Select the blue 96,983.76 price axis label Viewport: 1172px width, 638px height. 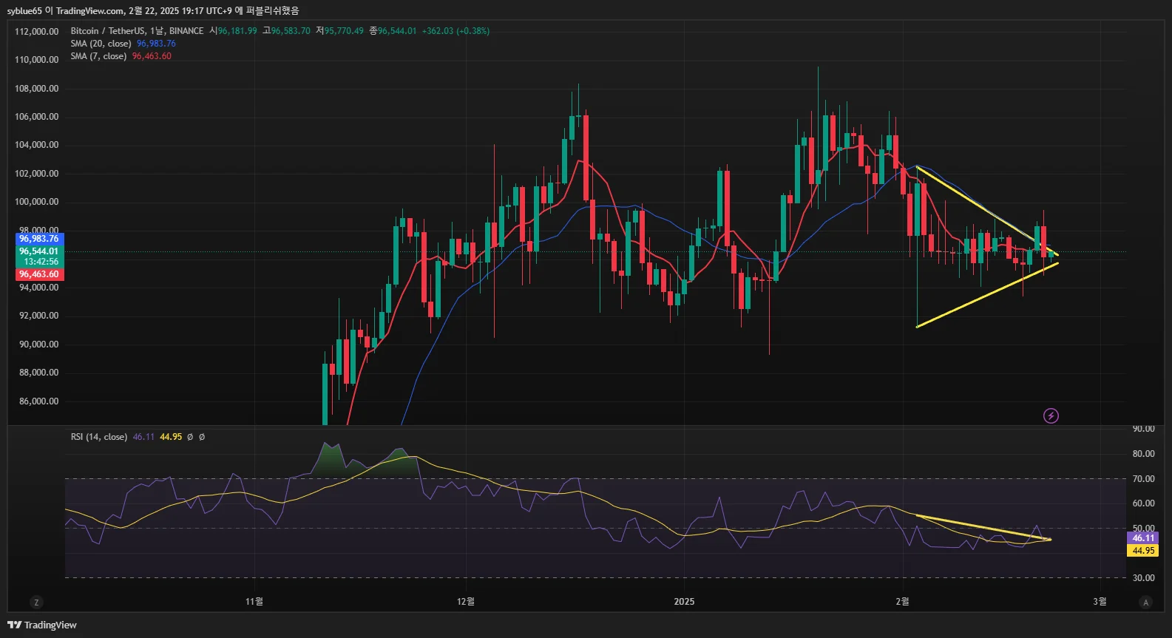click(x=39, y=239)
